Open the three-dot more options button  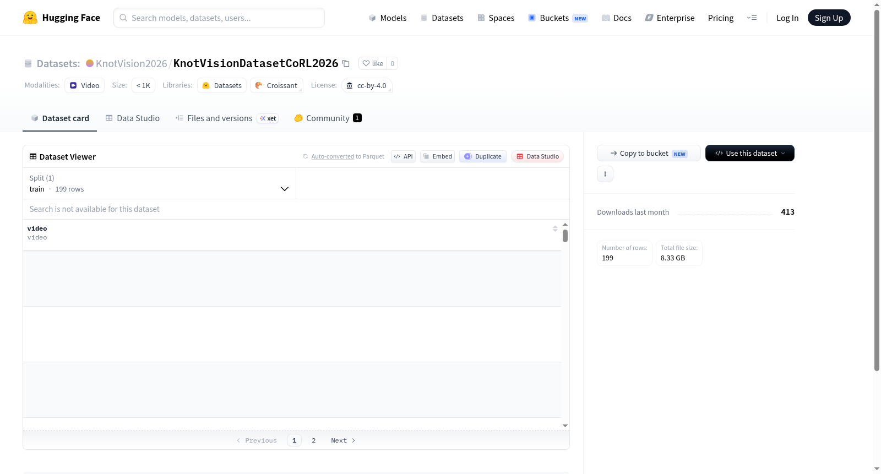605,174
